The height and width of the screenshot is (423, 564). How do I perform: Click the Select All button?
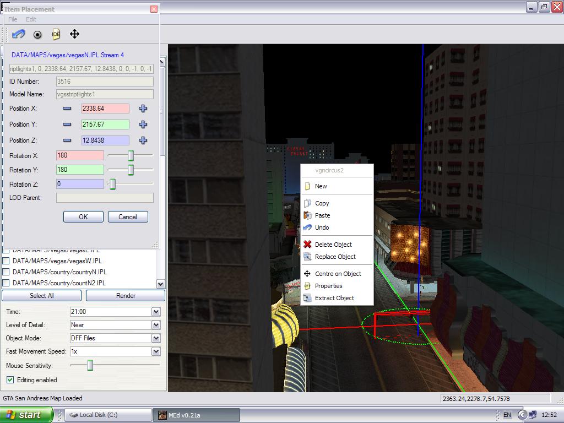click(x=41, y=296)
